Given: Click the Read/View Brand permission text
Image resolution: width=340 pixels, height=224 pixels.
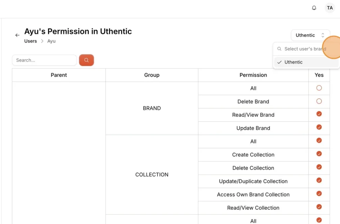Looking at the screenshot, I should (253, 115).
